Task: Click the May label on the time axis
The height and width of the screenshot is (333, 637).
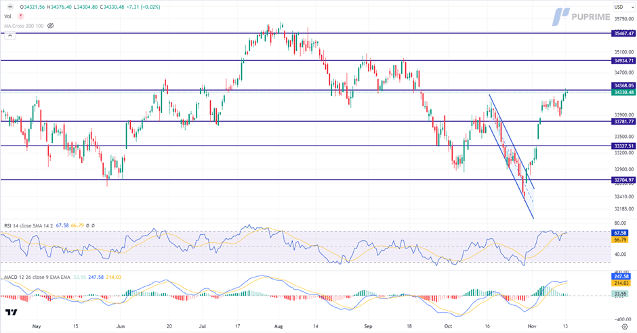Action: point(37,326)
